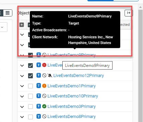Click the collapse panel arrow button
Image resolution: width=143 pixels, height=122 pixels.
[x=129, y=13]
